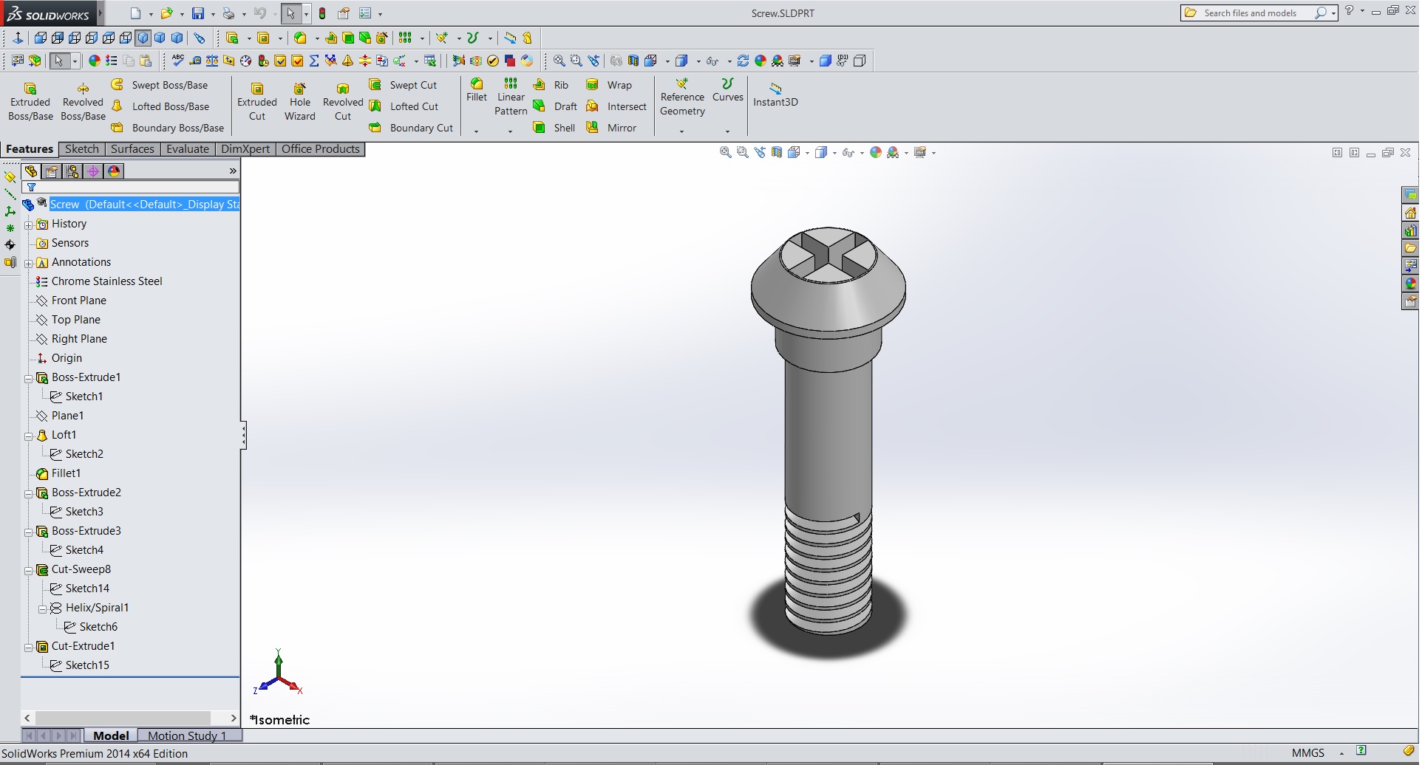Open the ConfigurationManager tab in the side panel

[x=72, y=171]
